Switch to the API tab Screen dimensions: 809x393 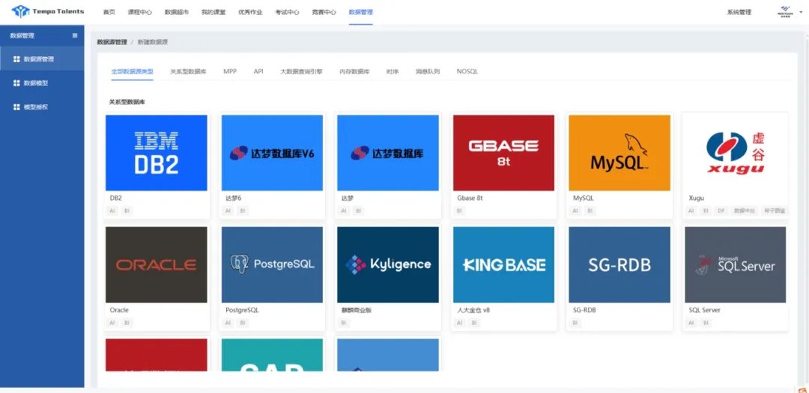click(258, 72)
